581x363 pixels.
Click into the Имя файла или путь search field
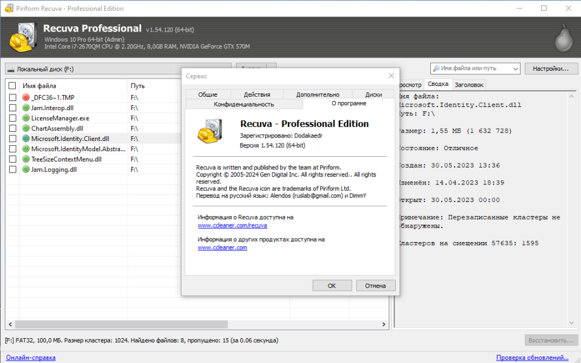point(474,68)
